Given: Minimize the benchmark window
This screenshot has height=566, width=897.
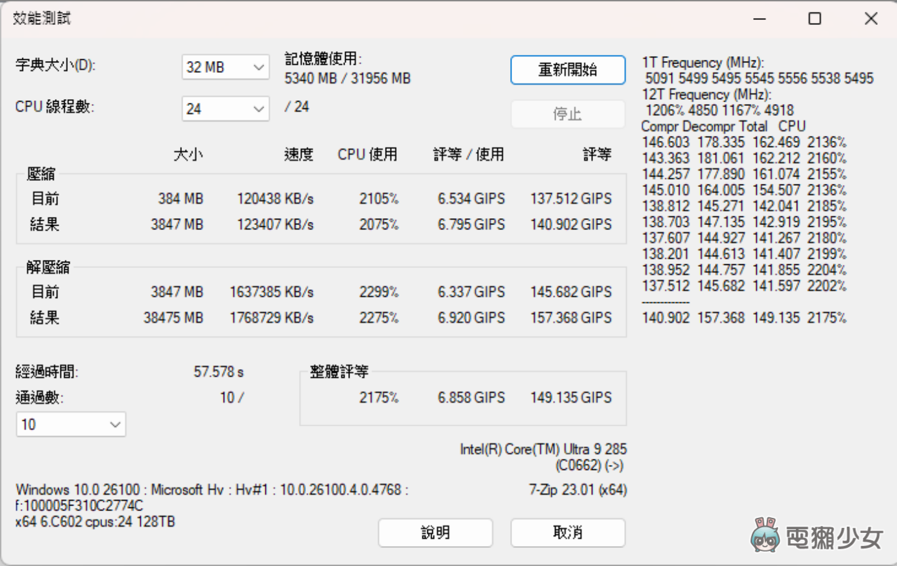Looking at the screenshot, I should [x=759, y=19].
